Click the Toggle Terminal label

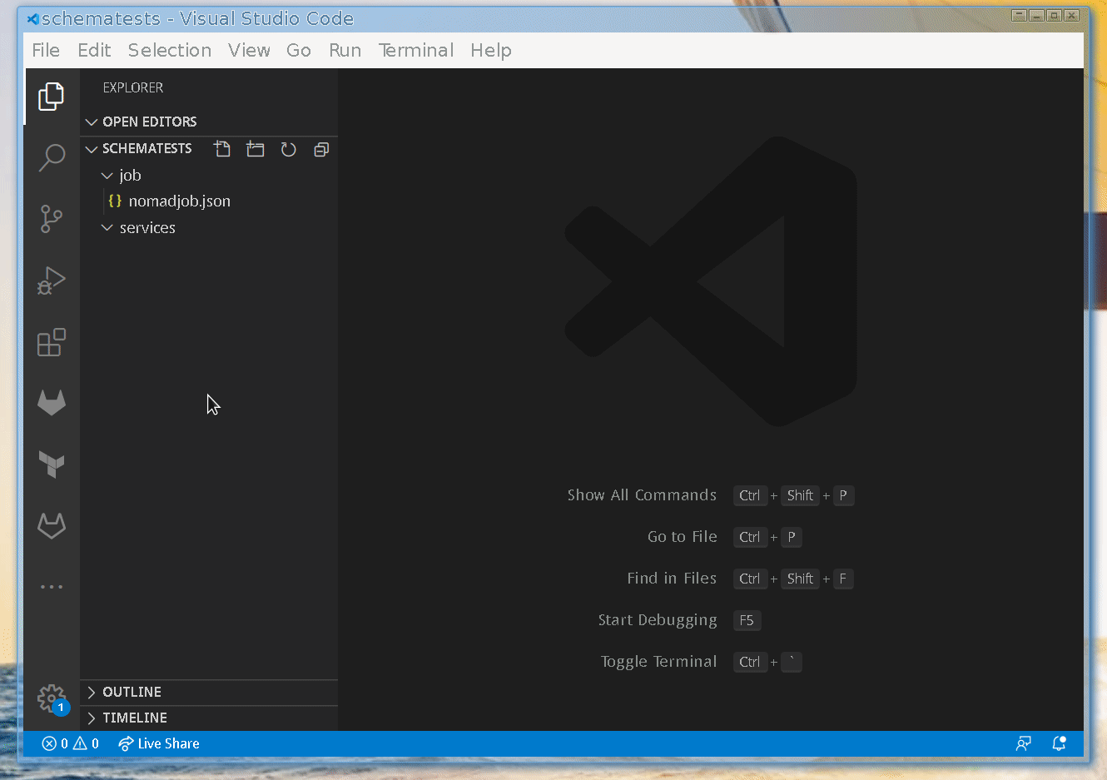point(658,662)
